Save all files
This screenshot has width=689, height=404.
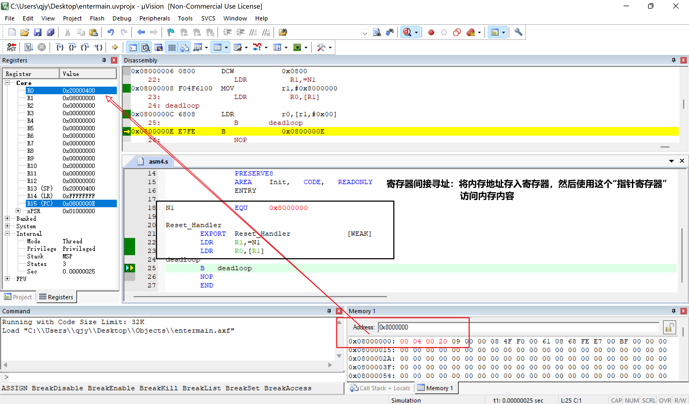click(x=50, y=32)
